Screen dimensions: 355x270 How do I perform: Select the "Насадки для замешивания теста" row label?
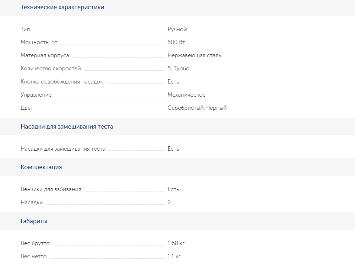point(63,149)
